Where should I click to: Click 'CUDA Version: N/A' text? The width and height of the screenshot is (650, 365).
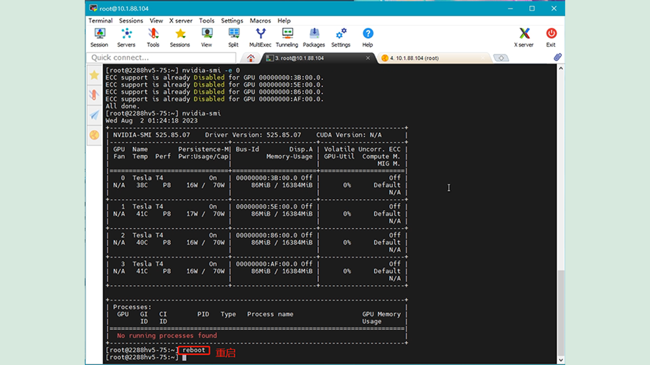click(349, 135)
